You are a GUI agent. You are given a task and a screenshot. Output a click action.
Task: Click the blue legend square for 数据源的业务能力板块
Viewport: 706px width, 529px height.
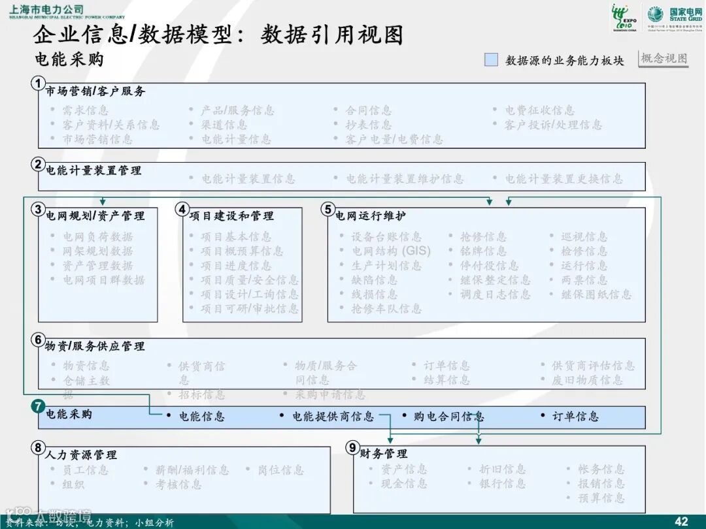(491, 60)
